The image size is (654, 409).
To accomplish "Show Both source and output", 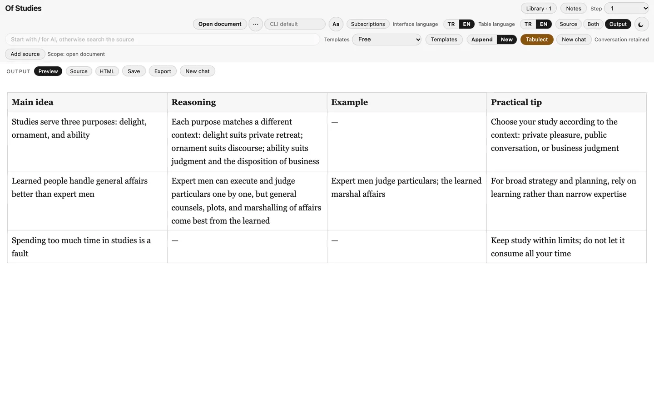I will pos(593,24).
